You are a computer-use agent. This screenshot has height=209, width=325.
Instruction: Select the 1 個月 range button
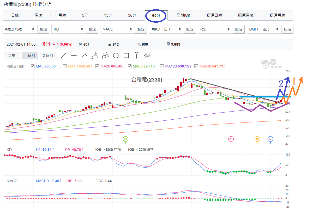[x=30, y=56]
